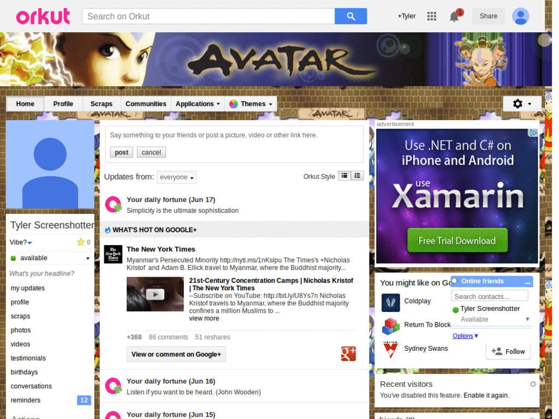The width and height of the screenshot is (559, 419).
Task: Open the Updates from everyone dropdown
Action: [177, 177]
